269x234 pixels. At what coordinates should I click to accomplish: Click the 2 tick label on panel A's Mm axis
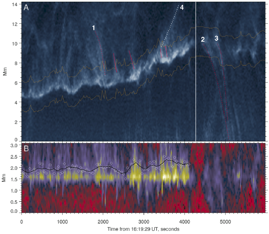16,122
